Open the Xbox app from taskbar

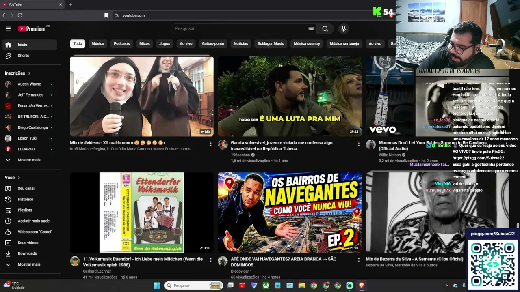pyautogui.click(x=266, y=286)
